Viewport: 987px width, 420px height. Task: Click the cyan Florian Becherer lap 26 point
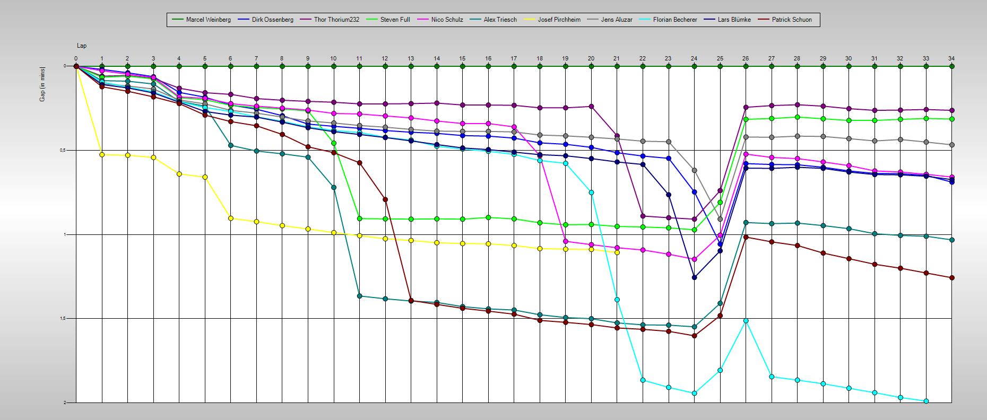point(746,321)
